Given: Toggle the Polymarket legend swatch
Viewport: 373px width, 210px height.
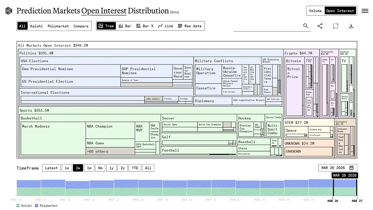Looking at the screenshot, I should (x=37, y=205).
